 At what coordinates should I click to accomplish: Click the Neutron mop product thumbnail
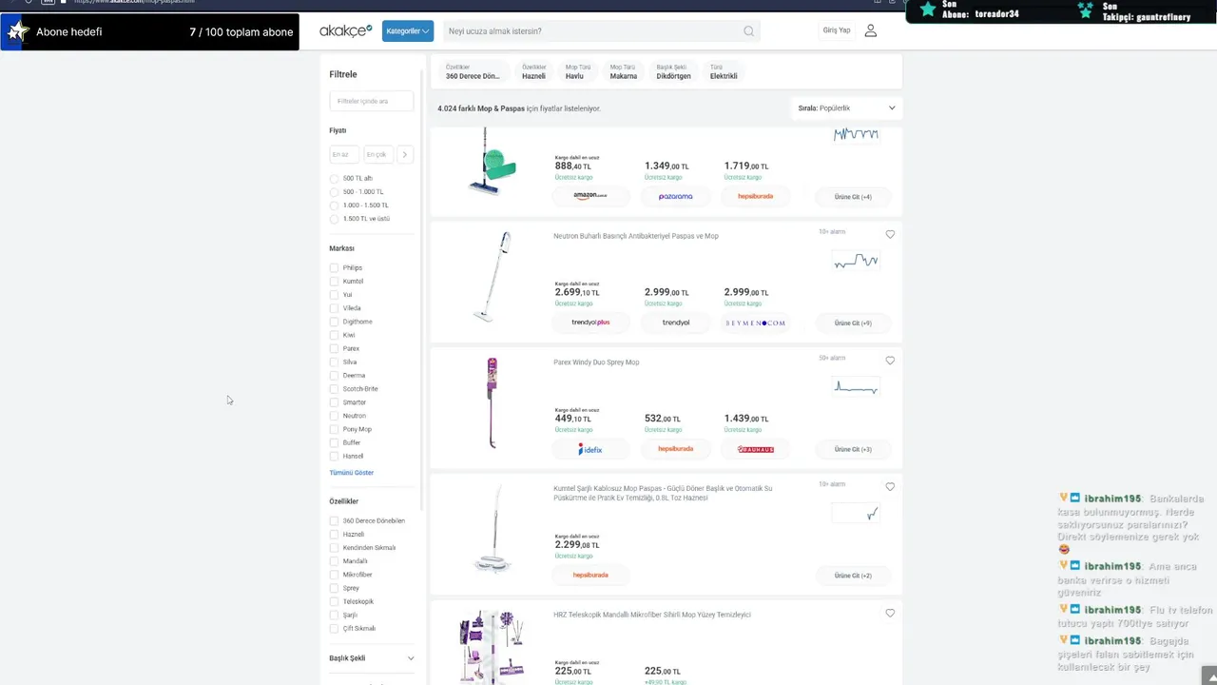pyautogui.click(x=492, y=277)
